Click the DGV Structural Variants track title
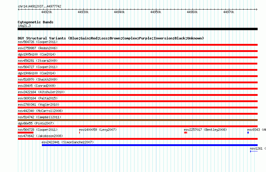 coord(111,38)
